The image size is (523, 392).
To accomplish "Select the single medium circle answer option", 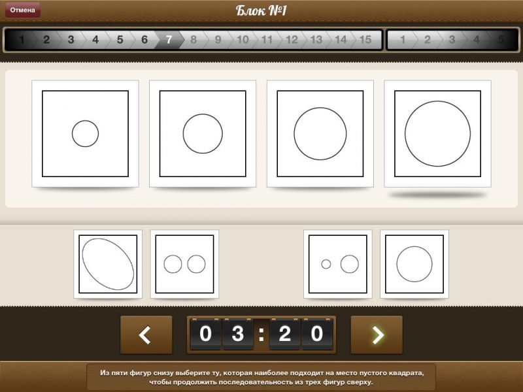I will [414, 264].
